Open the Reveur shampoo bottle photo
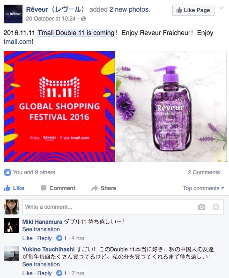This screenshot has height=278, width=229. (171, 107)
